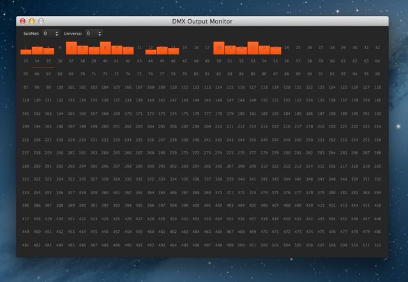Select DMX channel cell 180
The height and width of the screenshot is (282, 408).
coord(241,114)
